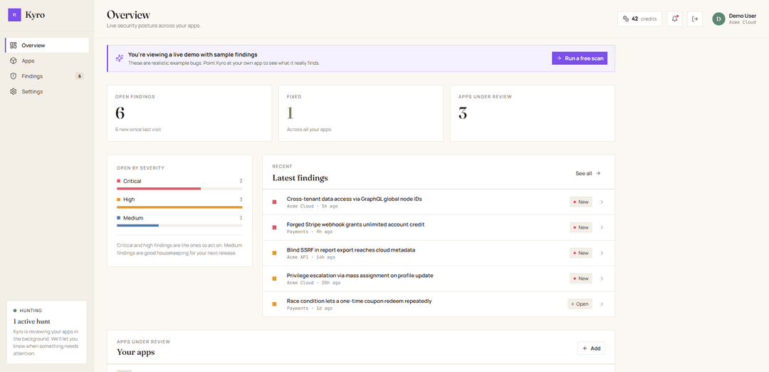Click severity square of Blind SSRF finding

click(x=275, y=253)
